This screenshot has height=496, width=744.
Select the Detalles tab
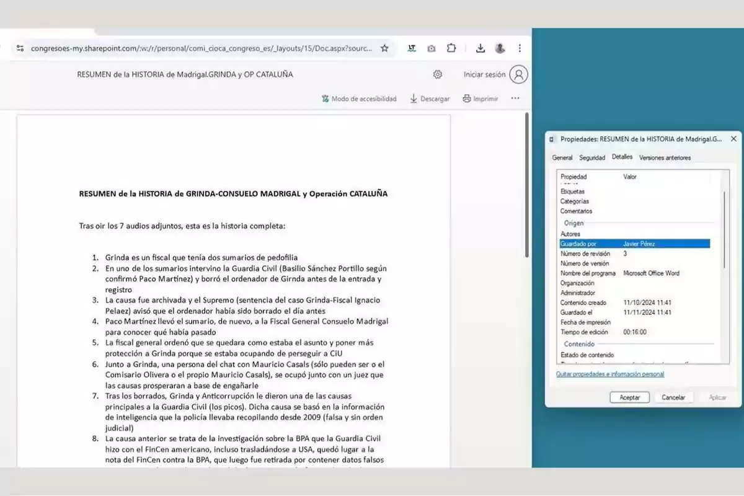pyautogui.click(x=622, y=157)
